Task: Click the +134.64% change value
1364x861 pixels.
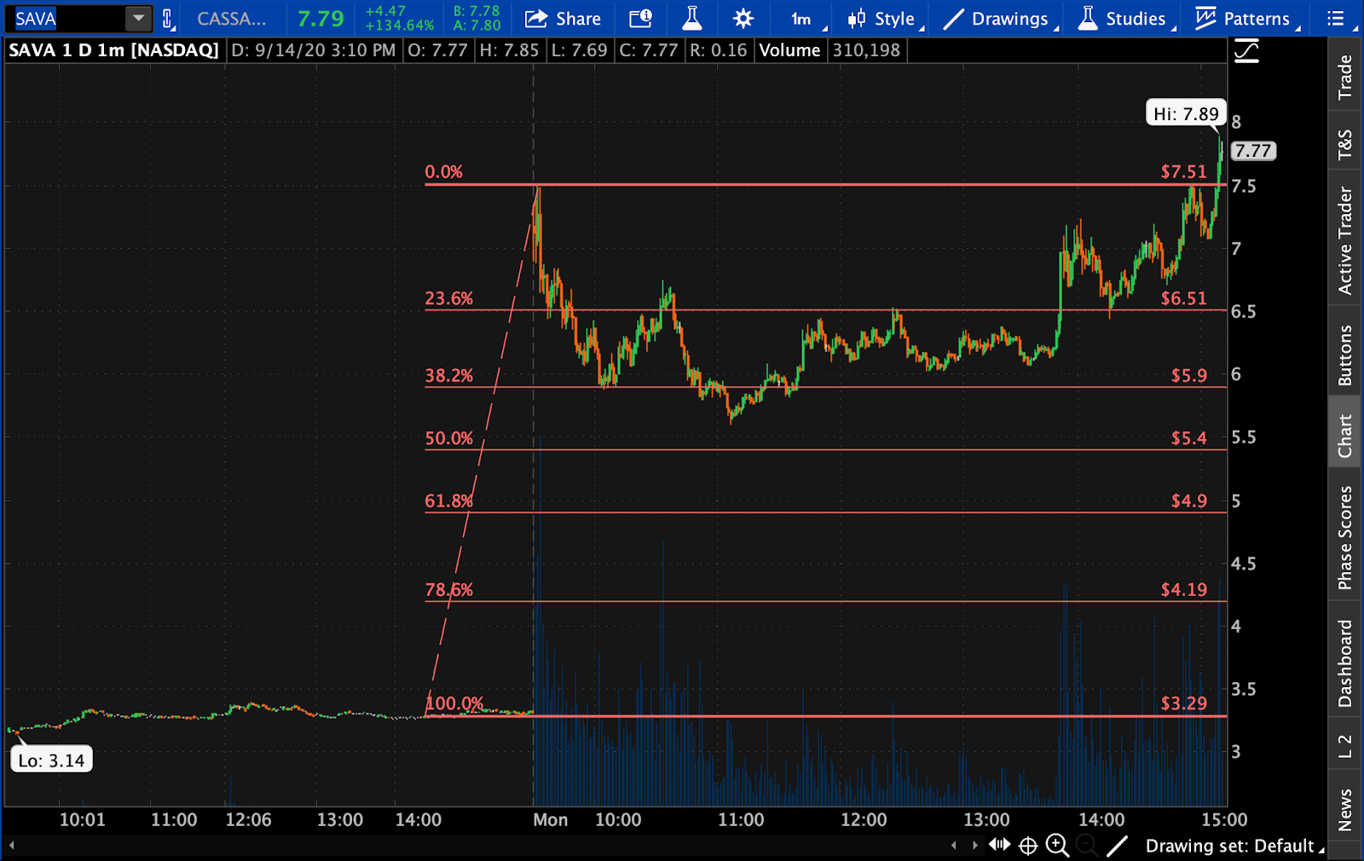Action: (x=400, y=26)
